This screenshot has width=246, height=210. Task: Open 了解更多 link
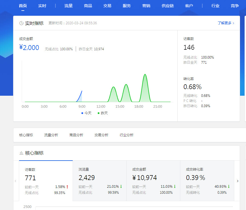pos(226,23)
